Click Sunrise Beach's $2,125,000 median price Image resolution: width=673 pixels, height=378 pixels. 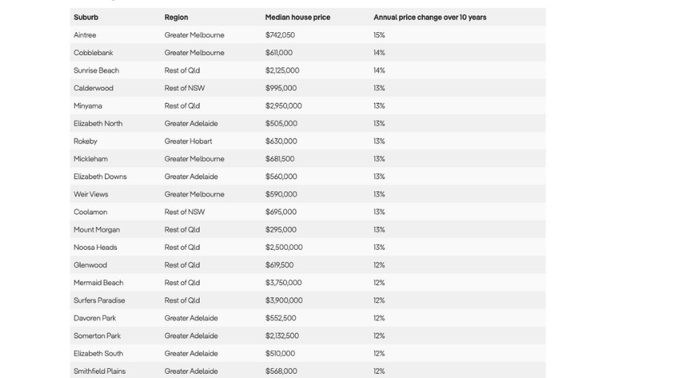click(x=282, y=71)
